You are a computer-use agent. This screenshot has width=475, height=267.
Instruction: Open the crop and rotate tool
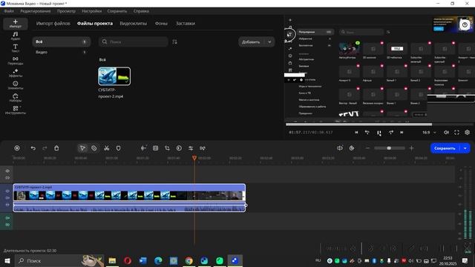point(167,148)
